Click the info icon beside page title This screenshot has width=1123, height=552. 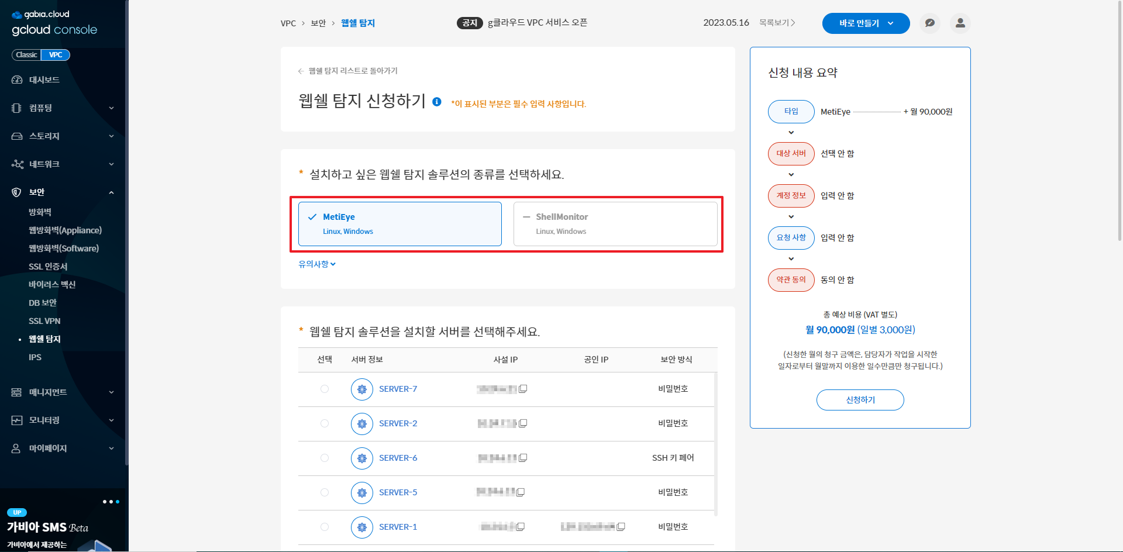(436, 102)
